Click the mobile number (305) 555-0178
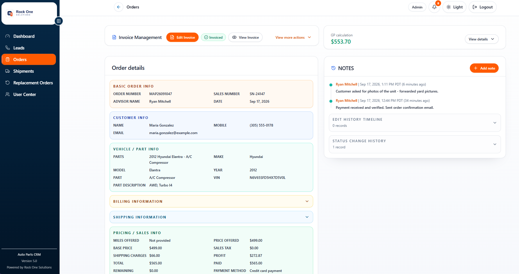Image resolution: width=519 pixels, height=274 pixels. tap(261, 125)
